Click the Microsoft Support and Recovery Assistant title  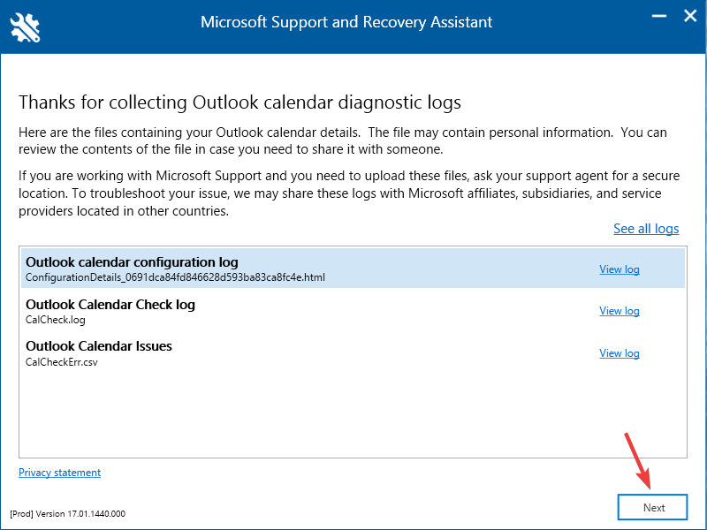(346, 22)
